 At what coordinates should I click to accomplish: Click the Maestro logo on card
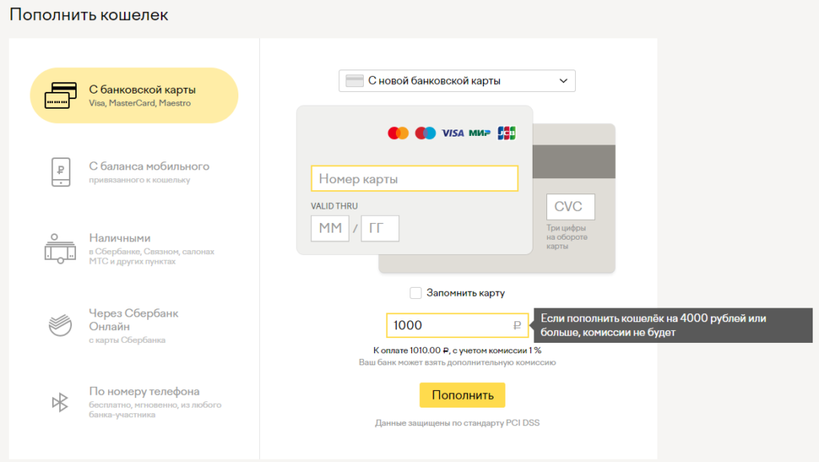coord(425,133)
